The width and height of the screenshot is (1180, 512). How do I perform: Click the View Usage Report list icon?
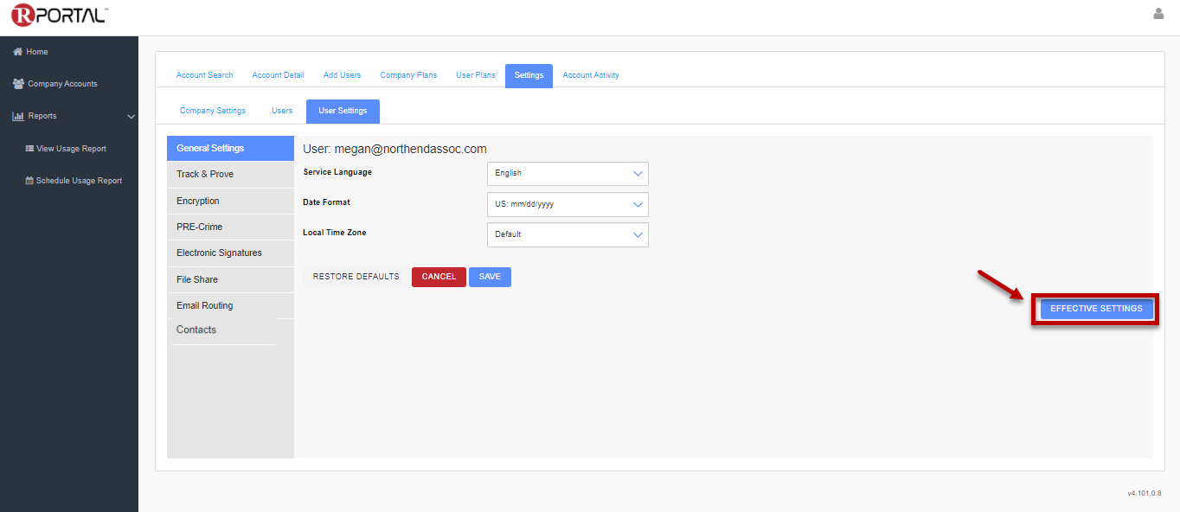(x=29, y=149)
